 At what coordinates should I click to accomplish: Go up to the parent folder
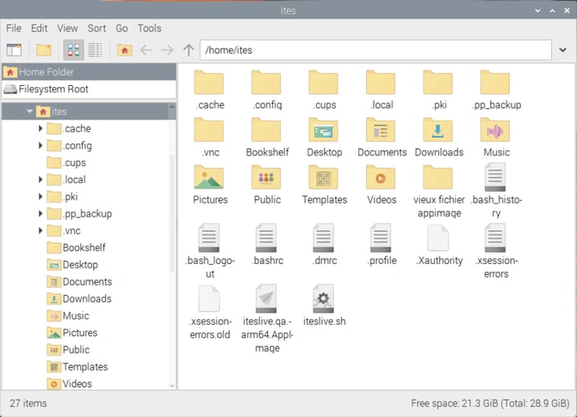(x=188, y=50)
